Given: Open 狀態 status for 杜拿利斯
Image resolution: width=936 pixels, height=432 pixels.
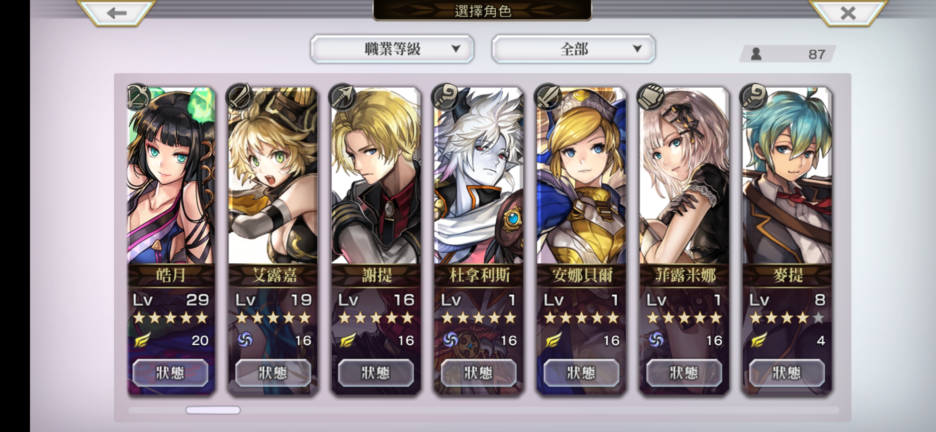Looking at the screenshot, I should point(478,373).
